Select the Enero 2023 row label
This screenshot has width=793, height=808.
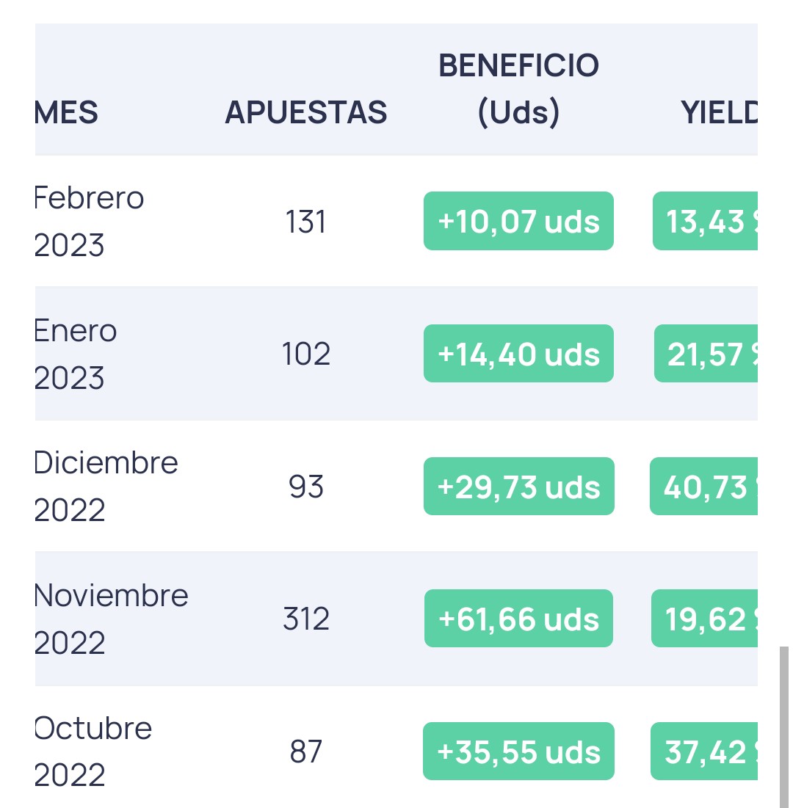pos(76,354)
